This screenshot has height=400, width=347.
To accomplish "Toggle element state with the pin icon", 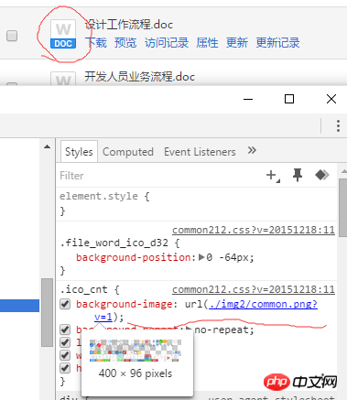I will click(298, 175).
